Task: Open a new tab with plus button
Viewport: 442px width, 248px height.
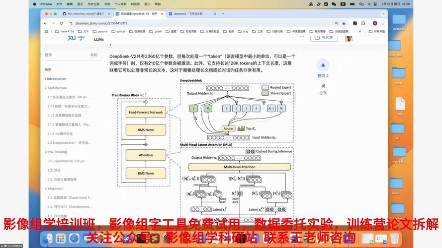Action: pos(223,13)
